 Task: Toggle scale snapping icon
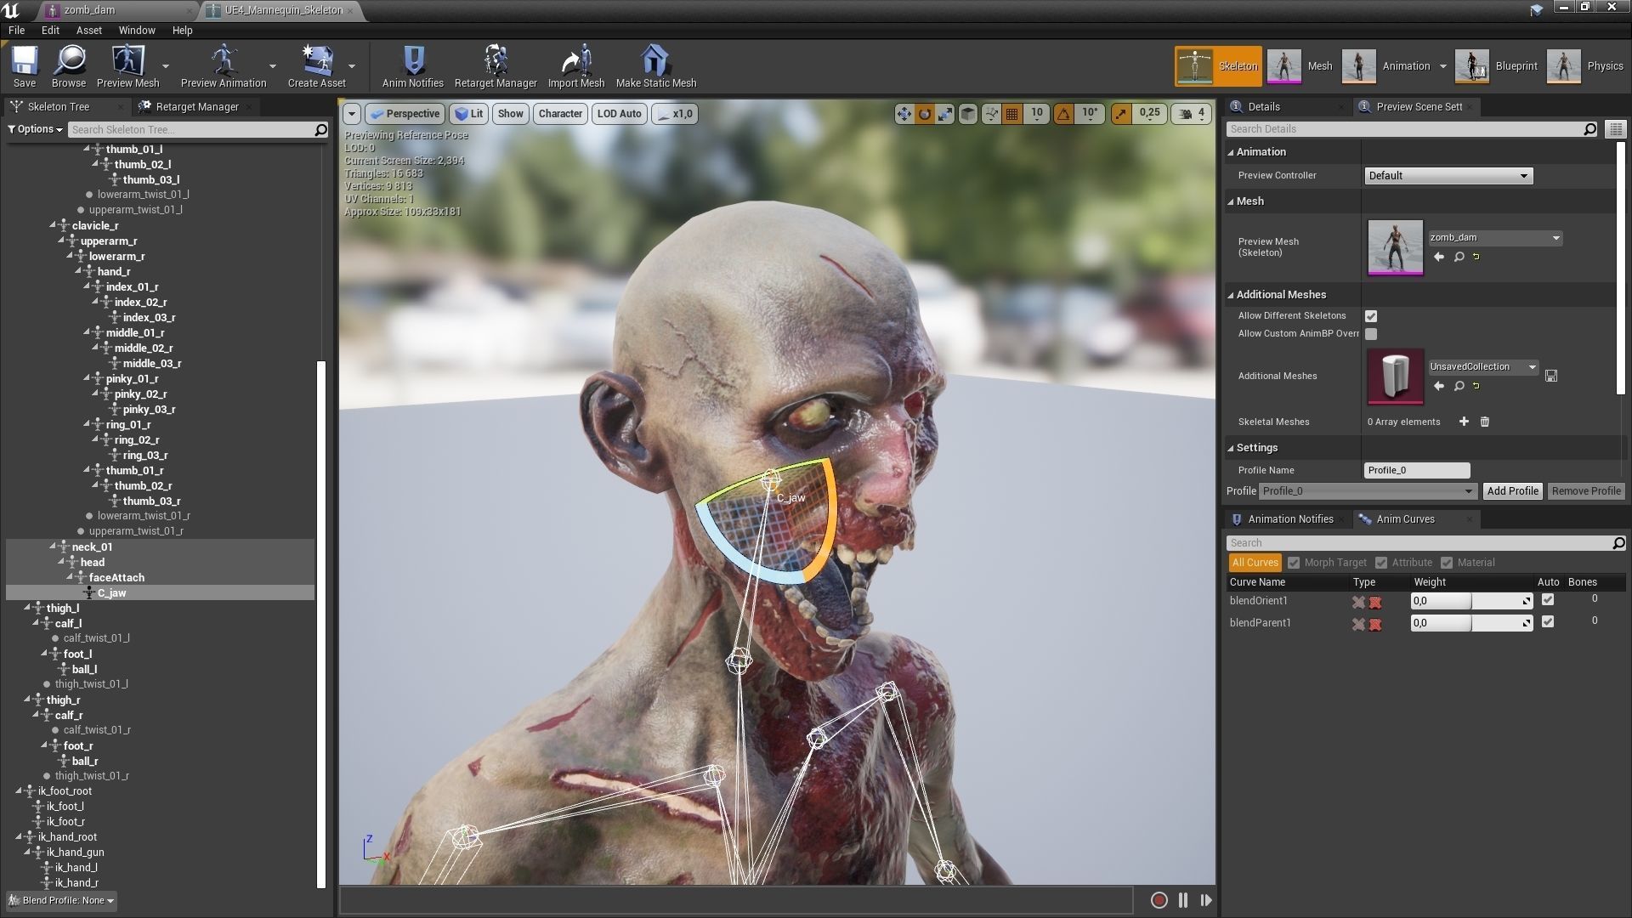(x=1121, y=114)
